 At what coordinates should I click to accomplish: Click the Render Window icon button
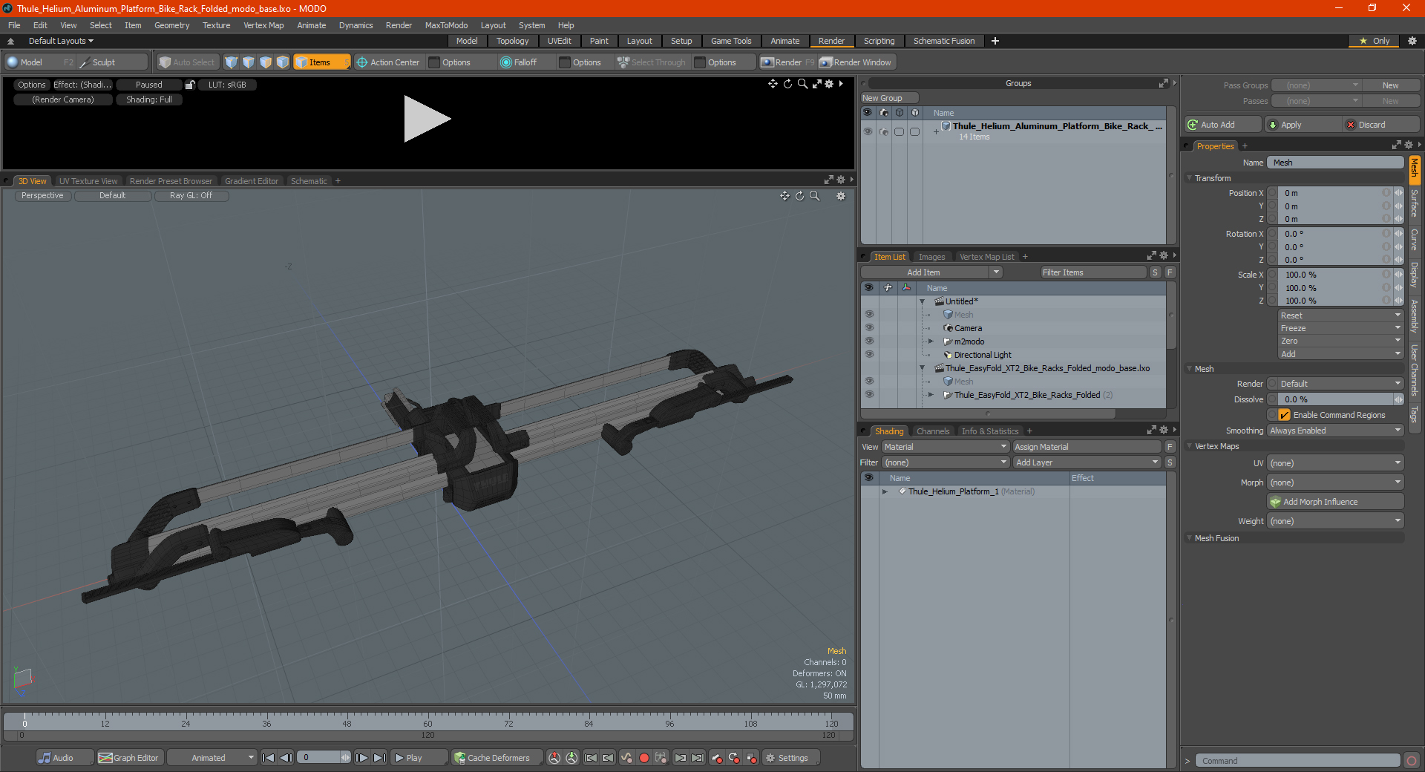(x=856, y=62)
